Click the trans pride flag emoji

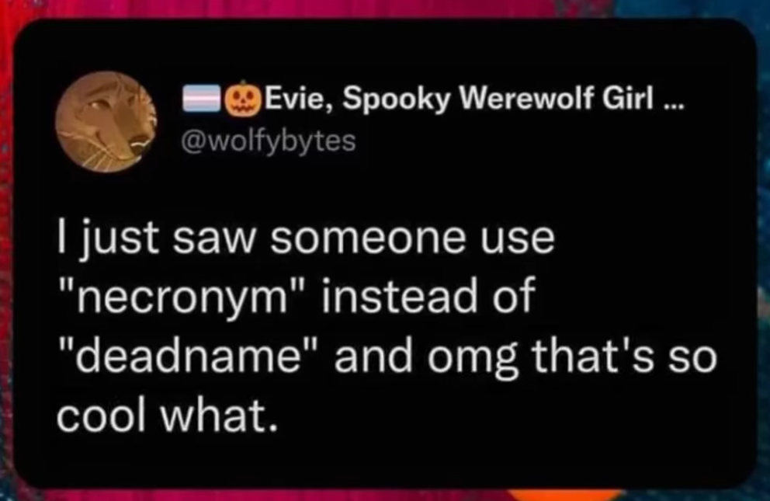[x=202, y=99]
